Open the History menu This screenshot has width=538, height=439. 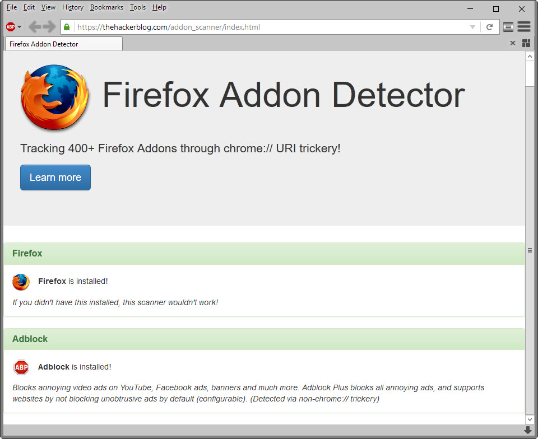click(x=73, y=7)
